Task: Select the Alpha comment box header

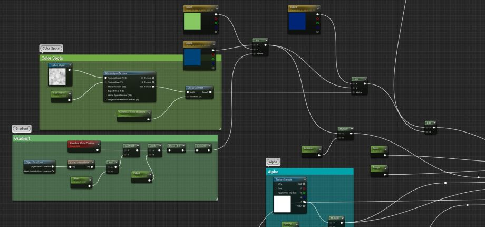Action: [x=309, y=172]
